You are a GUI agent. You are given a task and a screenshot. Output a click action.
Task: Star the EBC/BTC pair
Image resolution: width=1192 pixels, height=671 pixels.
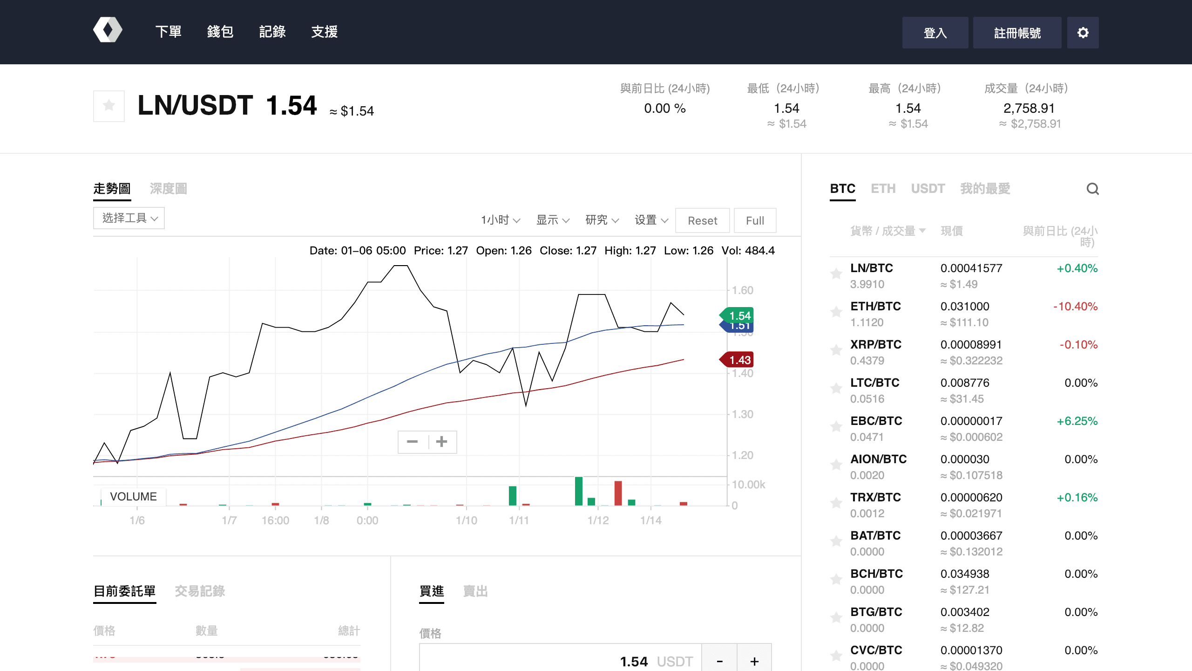pos(836,426)
